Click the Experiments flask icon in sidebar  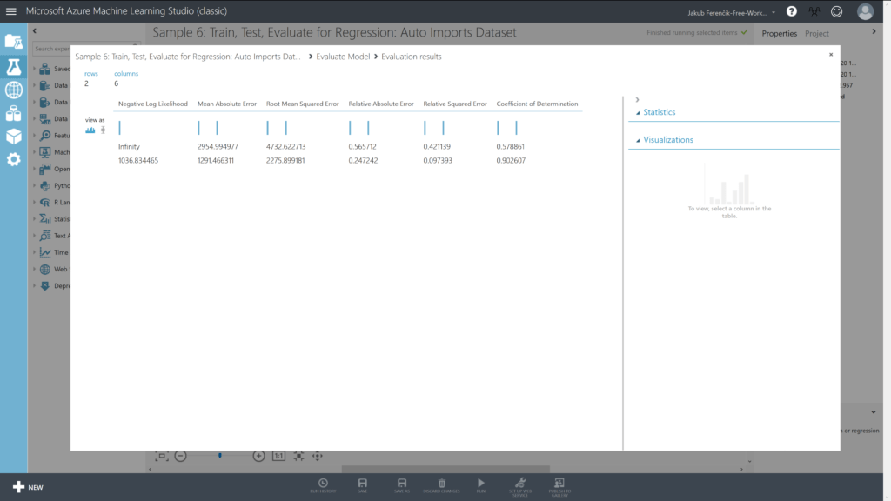coord(13,66)
